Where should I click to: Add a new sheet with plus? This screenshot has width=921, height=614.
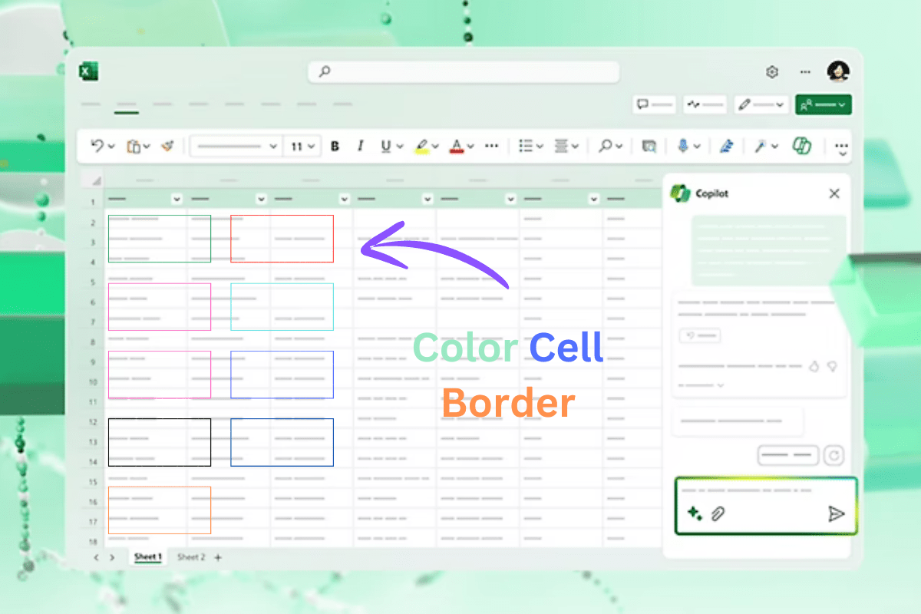(218, 557)
